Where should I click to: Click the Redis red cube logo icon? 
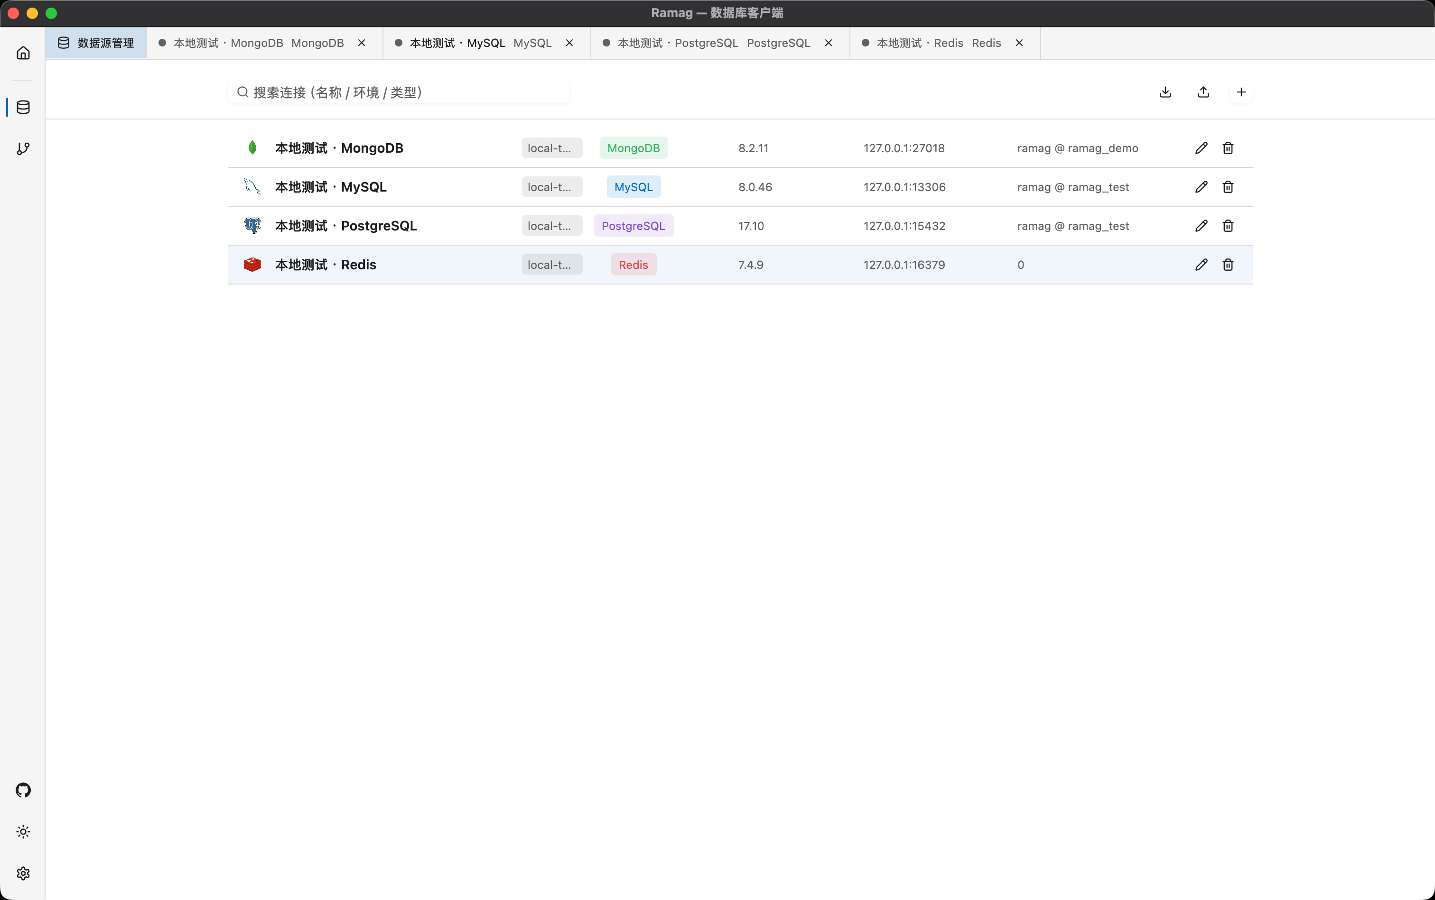coord(252,265)
